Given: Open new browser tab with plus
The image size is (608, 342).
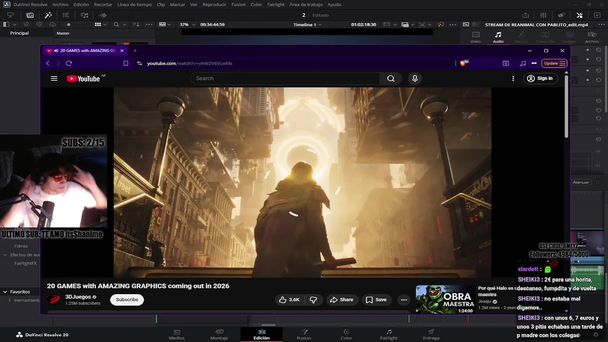Looking at the screenshot, I should coord(135,50).
